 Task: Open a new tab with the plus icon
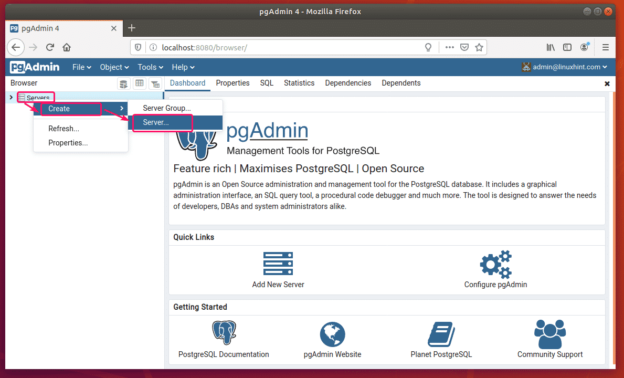[x=132, y=28]
